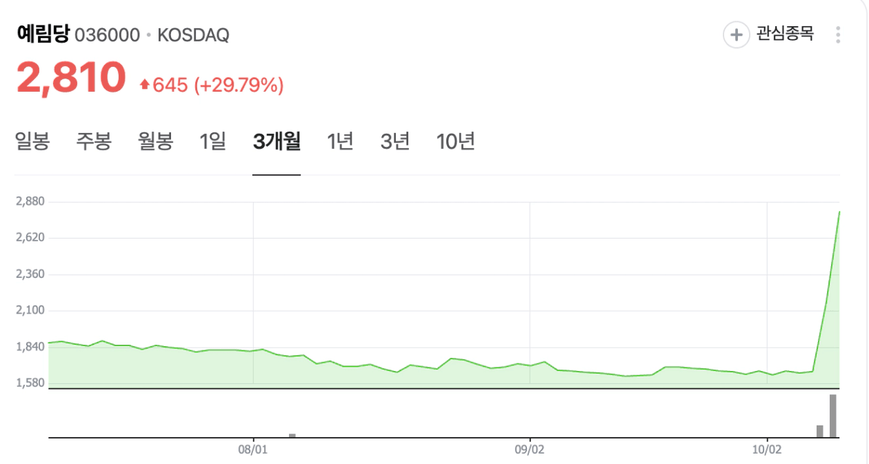
Task: Open the 월봉 chart tab
Action: coord(155,142)
